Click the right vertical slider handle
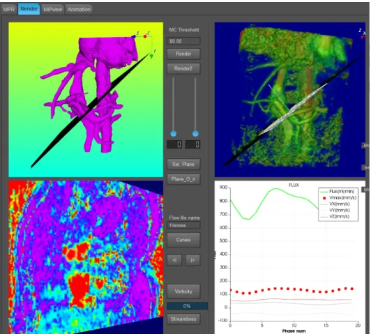Viewport: 371px width, 334px height. [195, 134]
